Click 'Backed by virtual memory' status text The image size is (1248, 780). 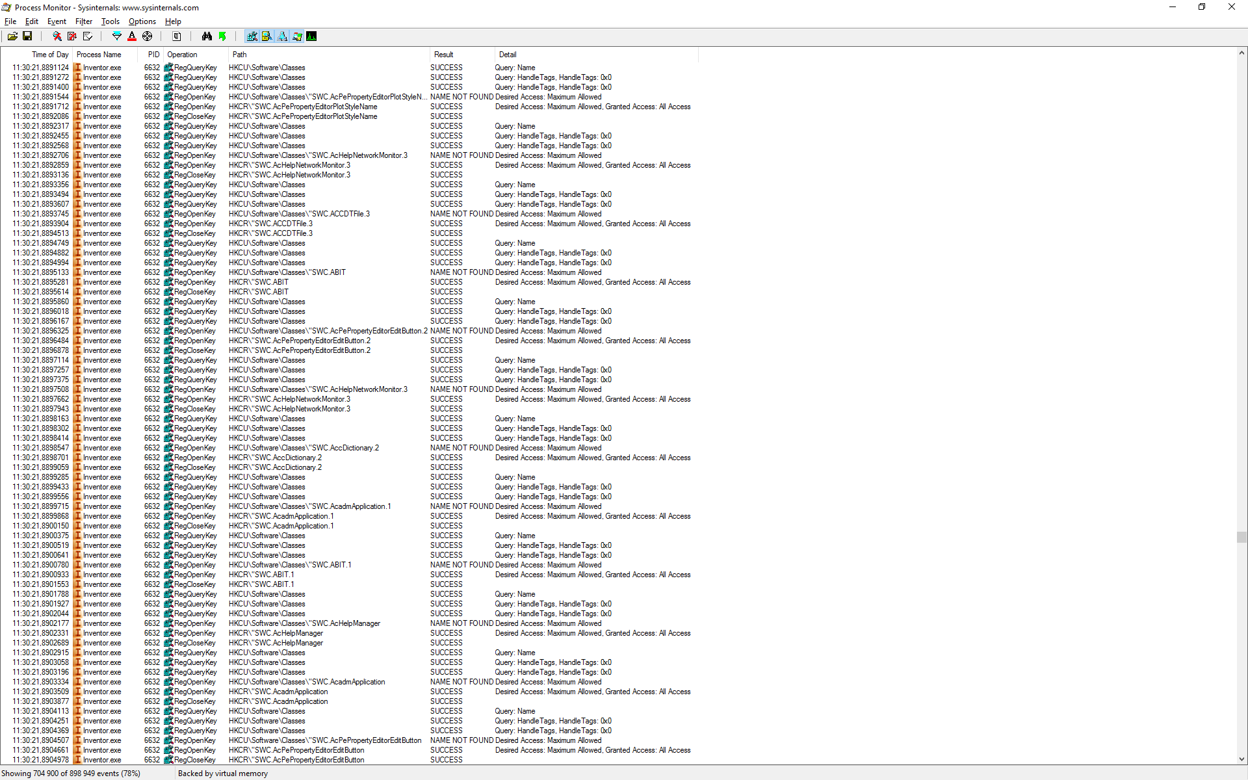(x=223, y=773)
